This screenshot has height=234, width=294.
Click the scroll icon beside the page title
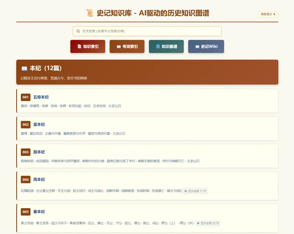(90, 13)
